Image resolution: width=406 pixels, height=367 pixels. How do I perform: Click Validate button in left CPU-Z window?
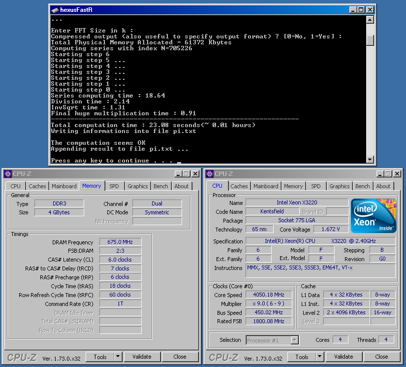(142, 357)
